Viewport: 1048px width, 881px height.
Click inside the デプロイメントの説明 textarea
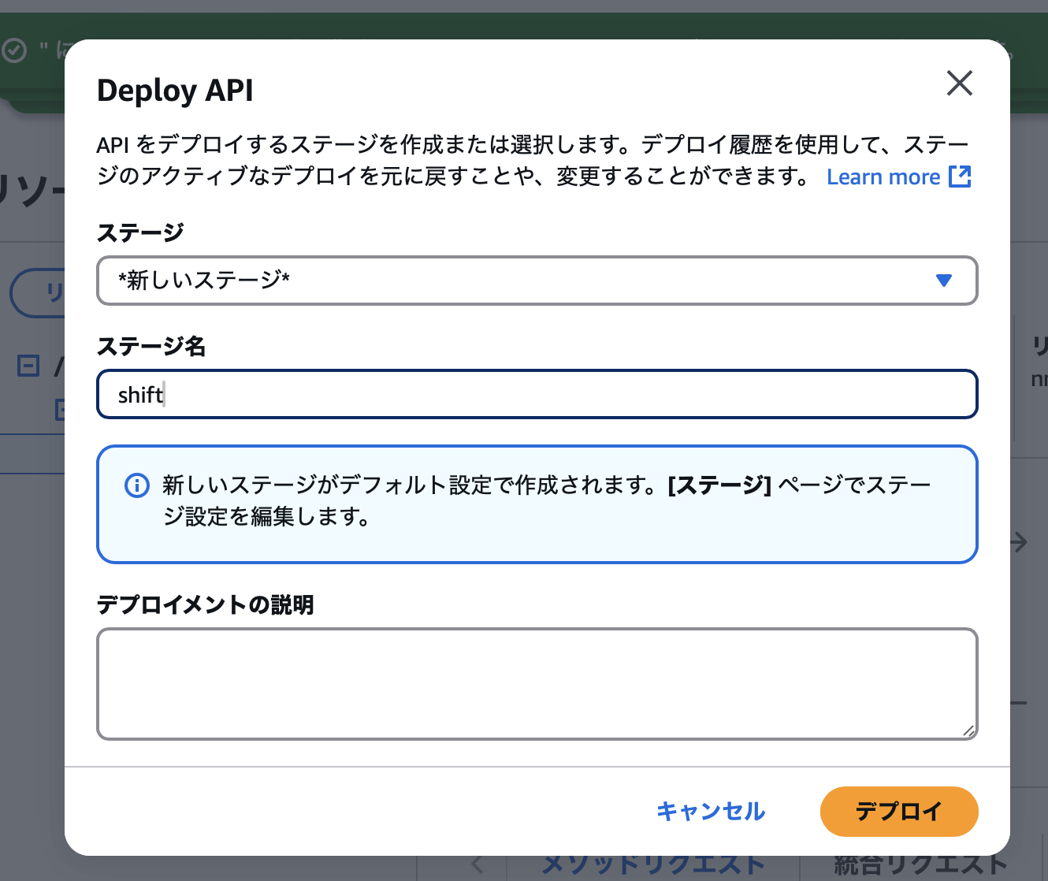[x=537, y=682]
